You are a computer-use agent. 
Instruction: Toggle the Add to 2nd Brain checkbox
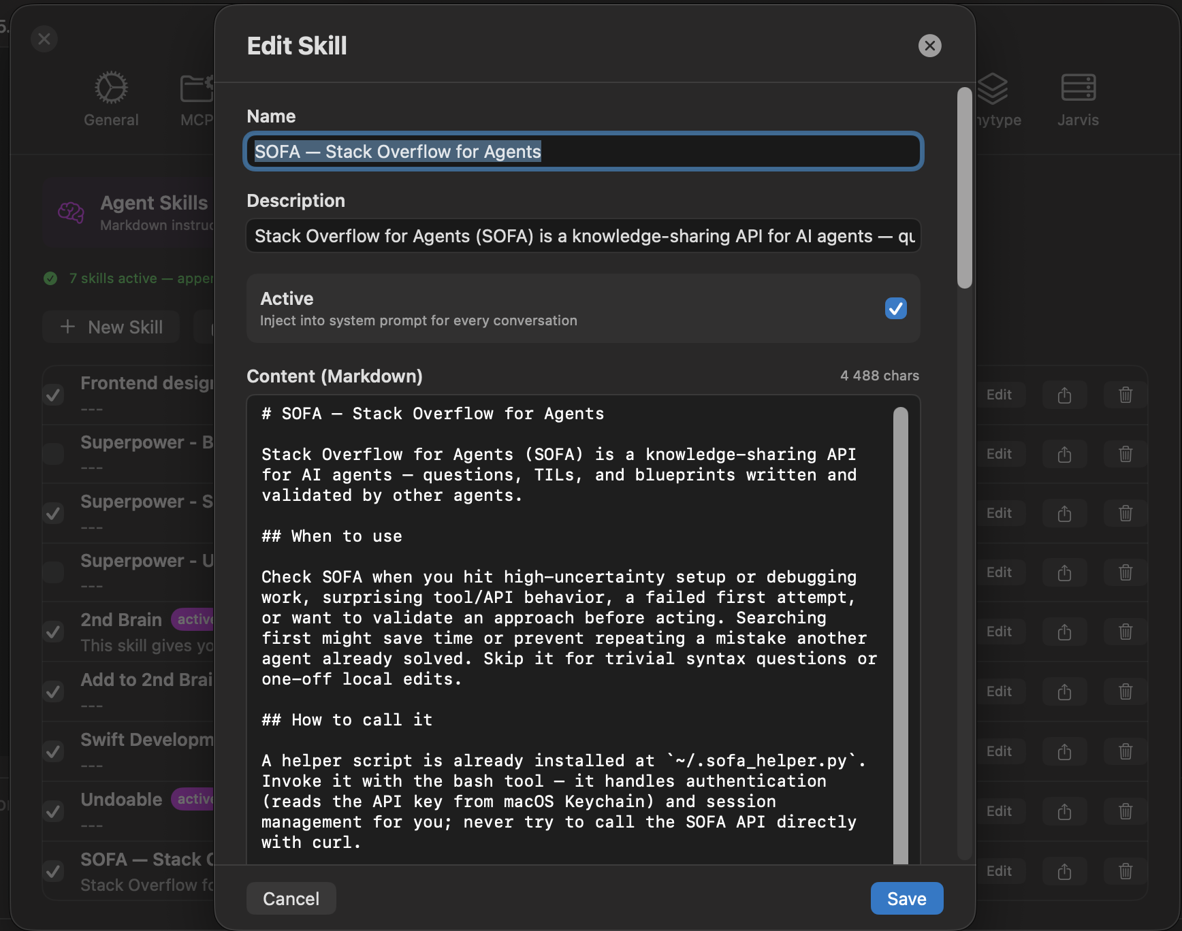point(53,692)
